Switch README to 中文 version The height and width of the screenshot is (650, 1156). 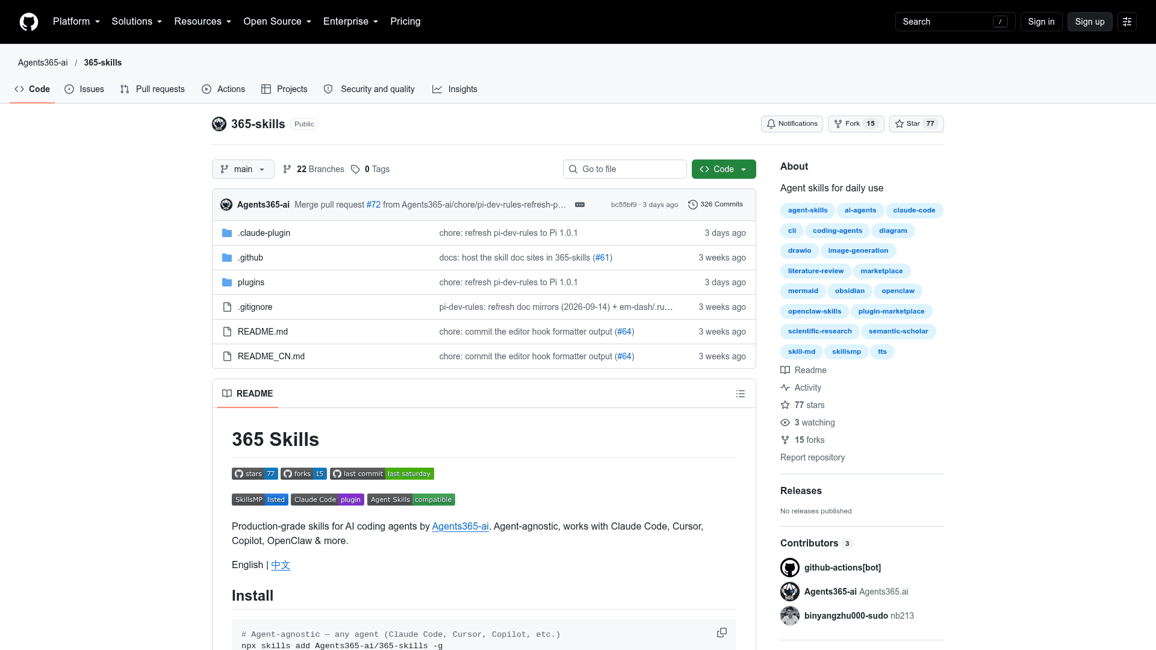(281, 565)
